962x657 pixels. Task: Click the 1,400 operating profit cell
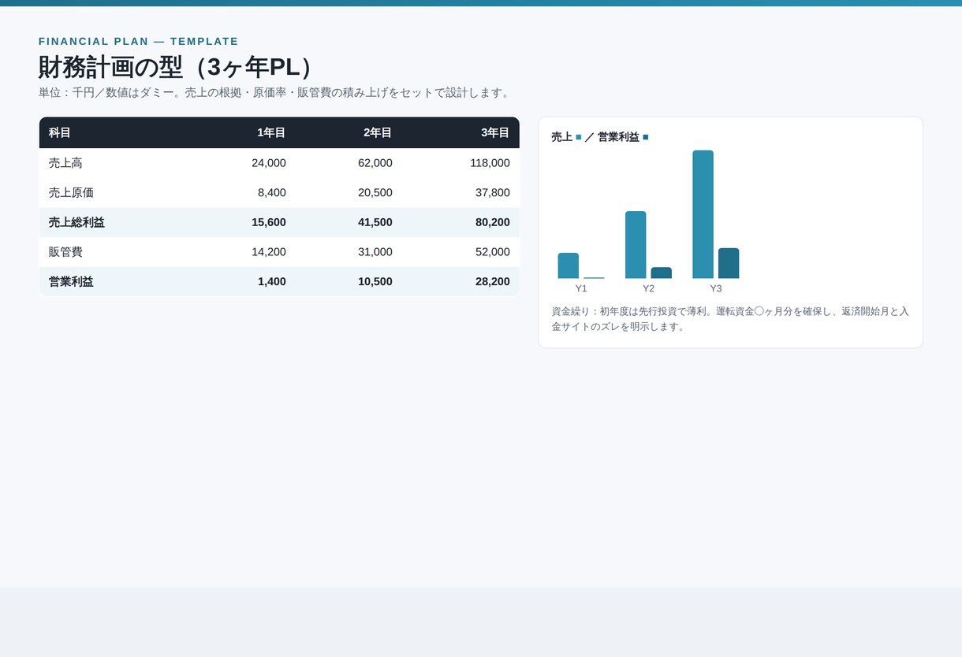click(x=272, y=281)
